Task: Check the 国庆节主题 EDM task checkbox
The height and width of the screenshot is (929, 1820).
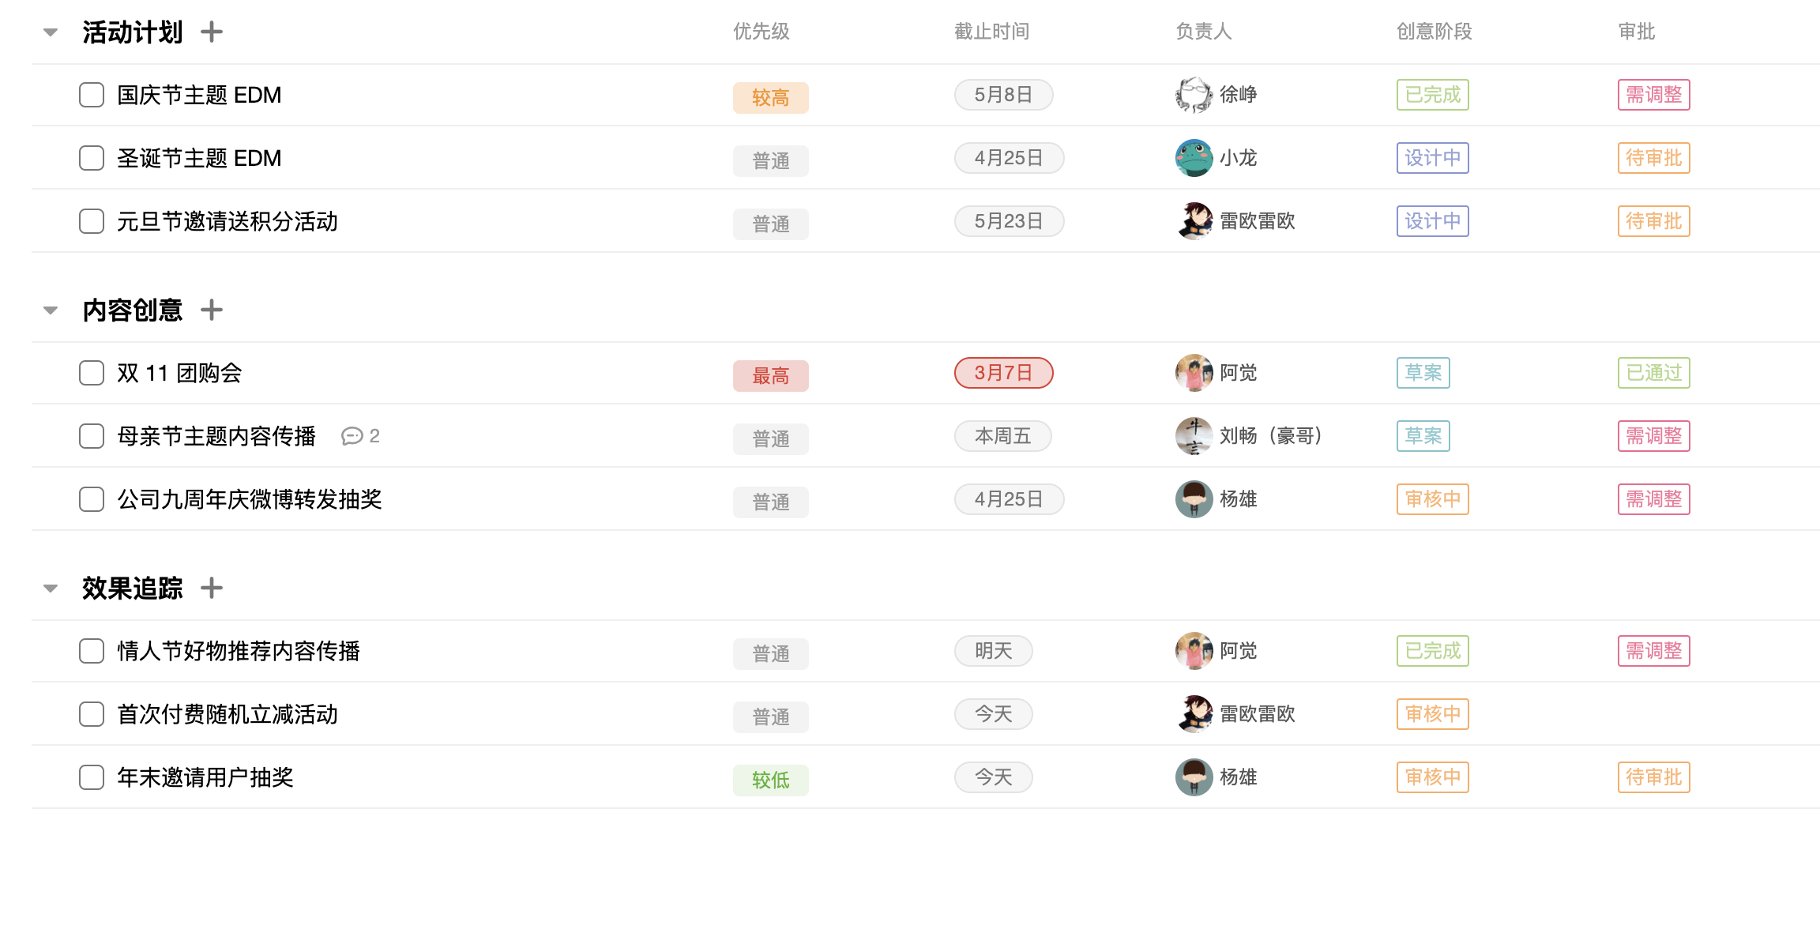Action: point(92,95)
